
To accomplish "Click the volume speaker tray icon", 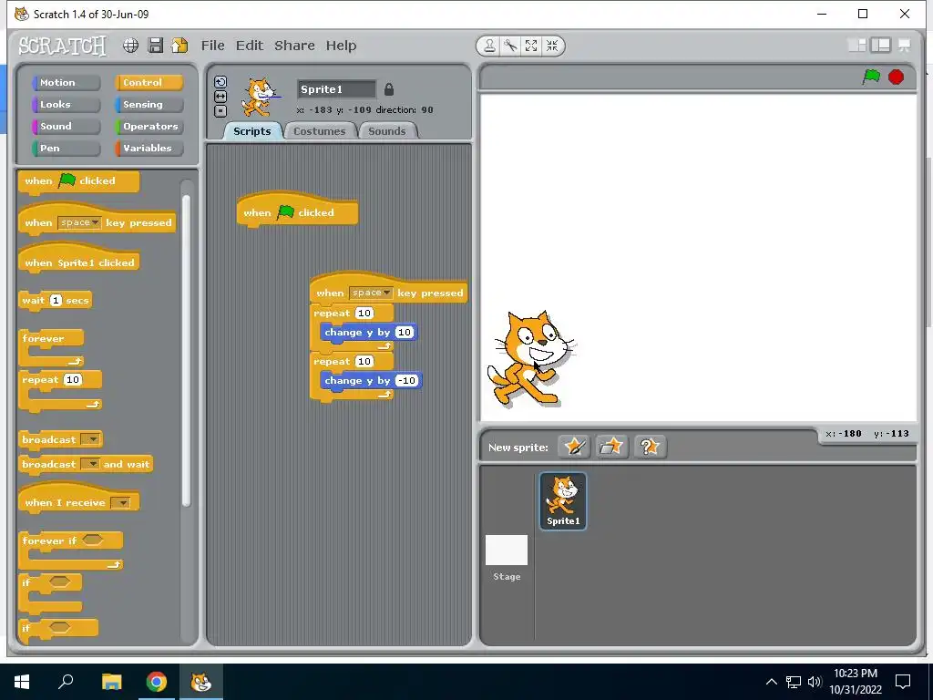I will (x=815, y=682).
